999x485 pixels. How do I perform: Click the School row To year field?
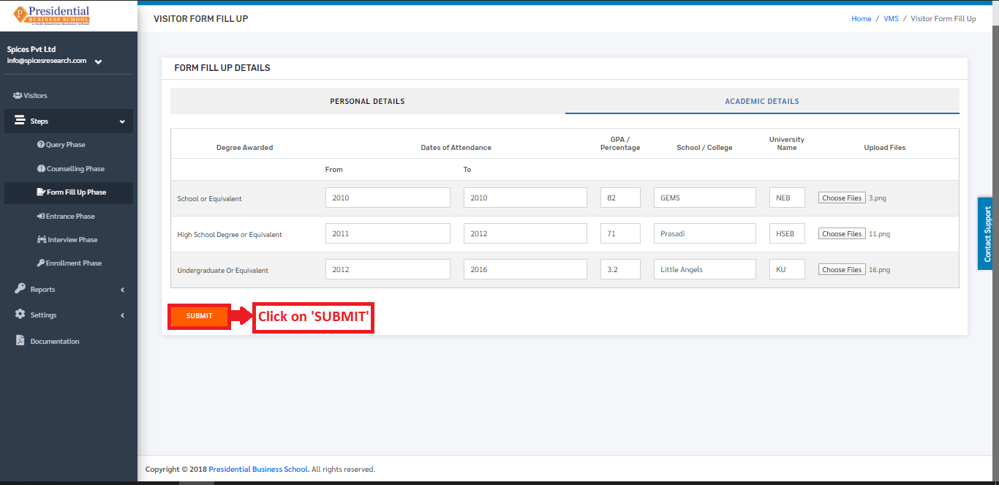pos(525,198)
